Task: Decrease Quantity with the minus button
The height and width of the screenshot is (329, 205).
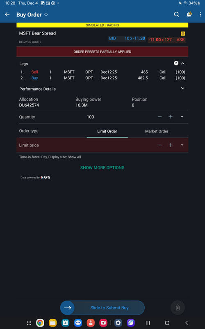Action: pyautogui.click(x=160, y=117)
